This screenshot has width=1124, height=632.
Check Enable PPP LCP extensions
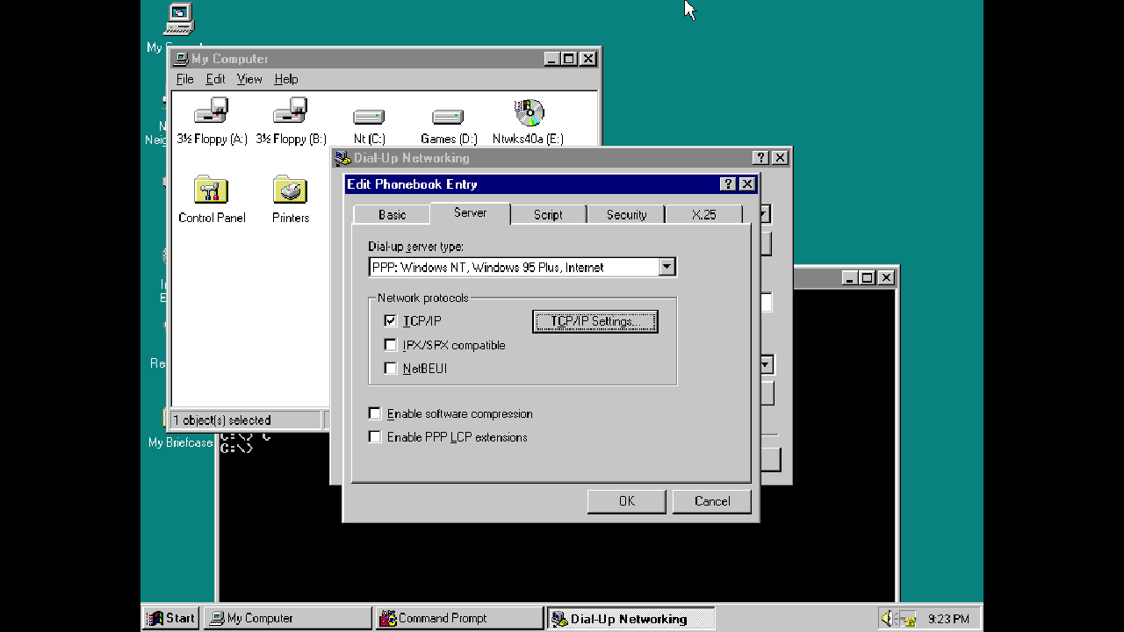(x=375, y=437)
